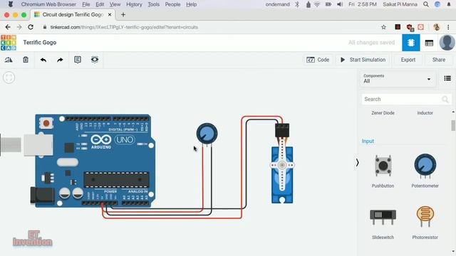Rotate the selected component icon

9,60
